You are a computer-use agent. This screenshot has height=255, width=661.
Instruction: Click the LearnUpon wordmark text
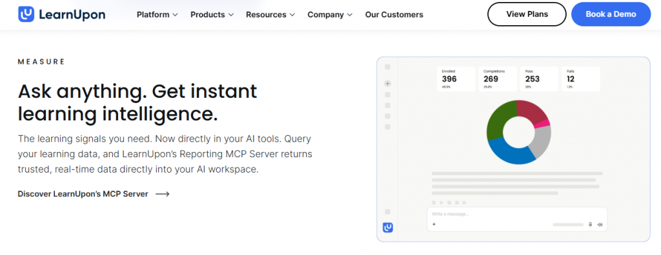[x=72, y=15]
